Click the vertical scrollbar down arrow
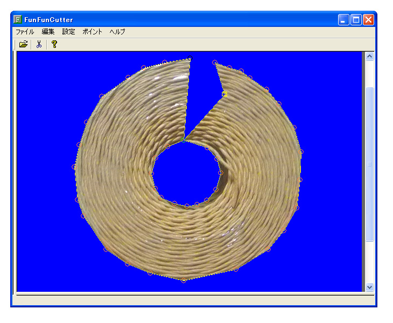393x323 pixels. point(369,287)
